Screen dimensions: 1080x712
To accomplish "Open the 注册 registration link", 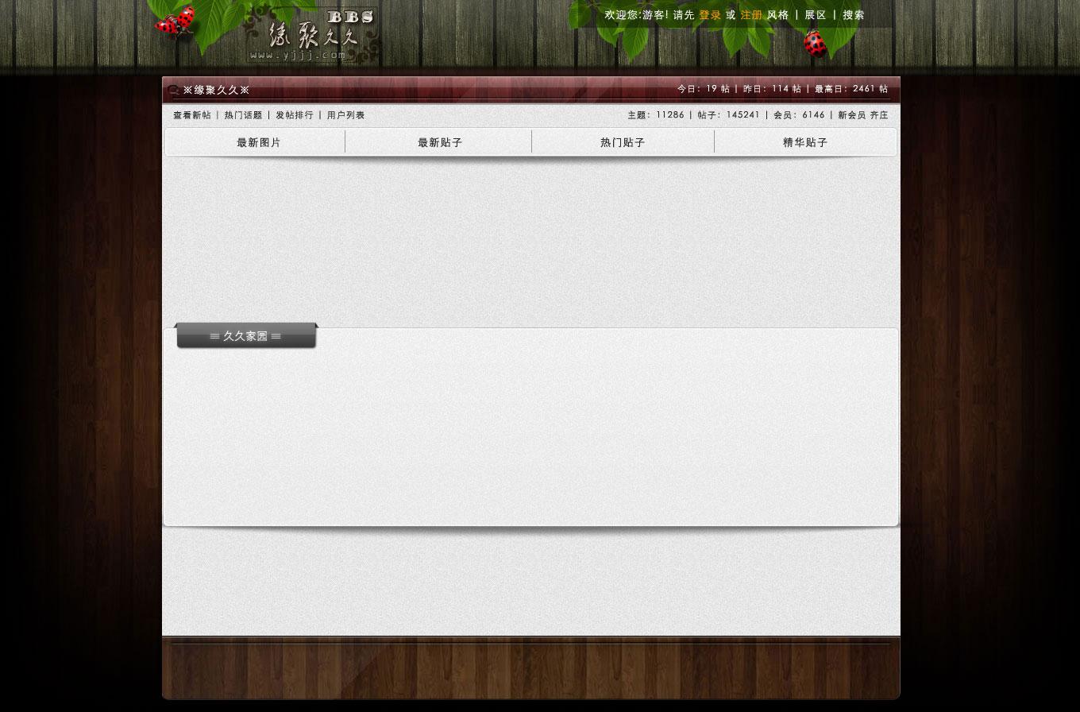I will point(751,15).
